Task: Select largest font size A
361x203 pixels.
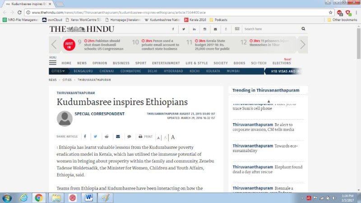Action: coord(173,137)
